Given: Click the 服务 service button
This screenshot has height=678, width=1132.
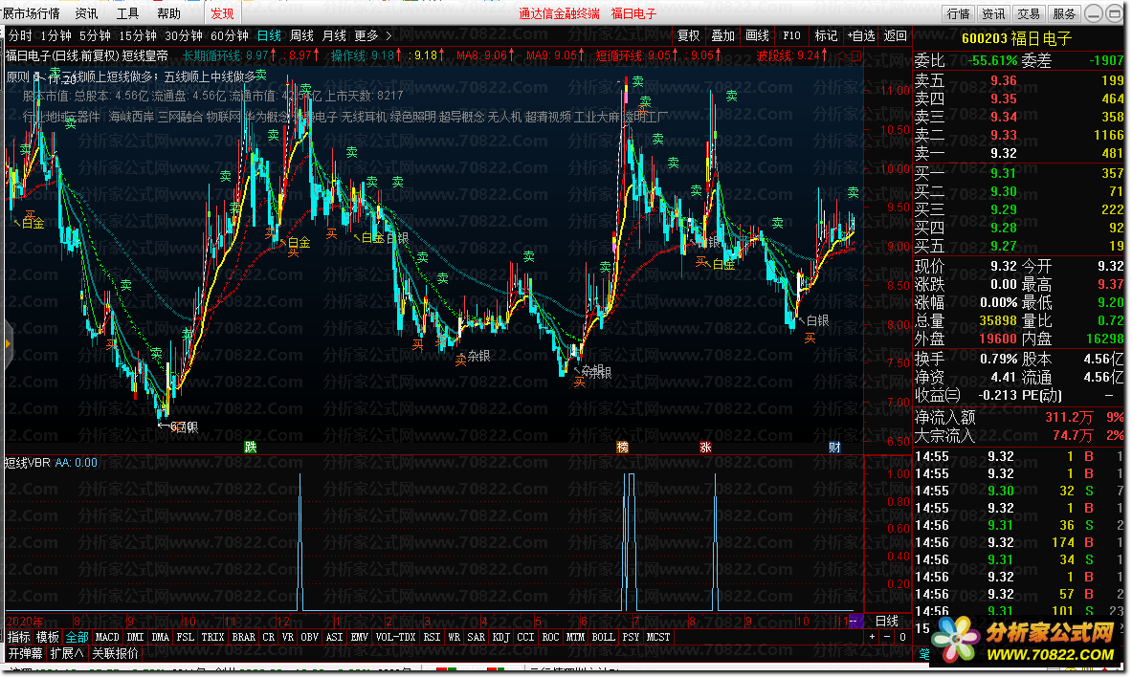Looking at the screenshot, I should point(1064,13).
